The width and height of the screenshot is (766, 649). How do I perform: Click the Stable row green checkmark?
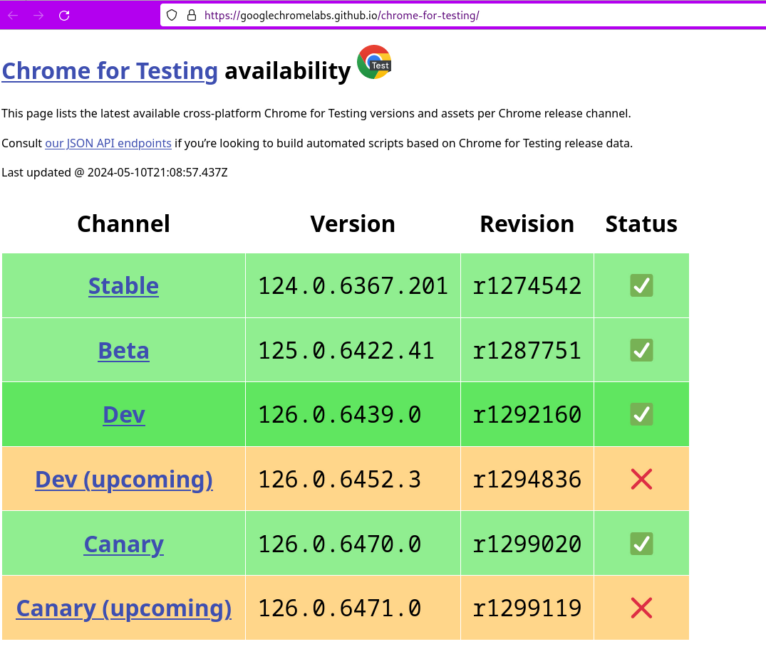641,285
